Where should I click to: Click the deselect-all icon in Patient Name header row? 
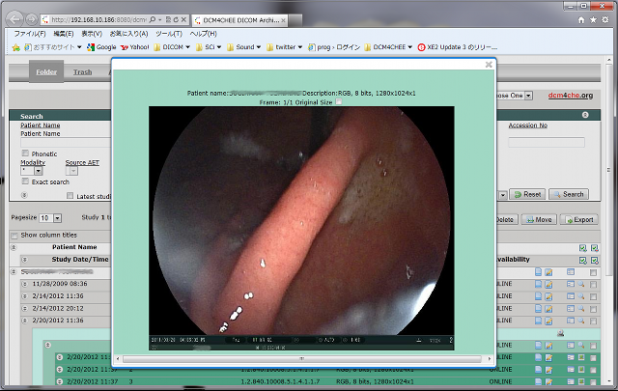(x=595, y=248)
